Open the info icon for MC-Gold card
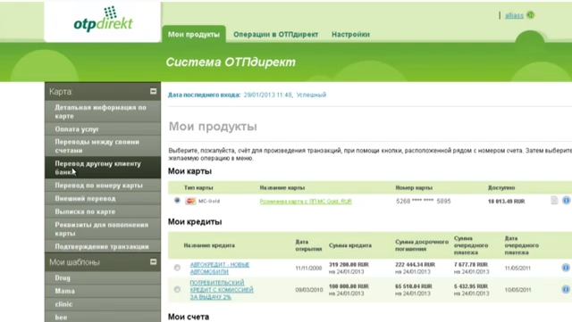This screenshot has width=572, height=322. tap(566, 200)
